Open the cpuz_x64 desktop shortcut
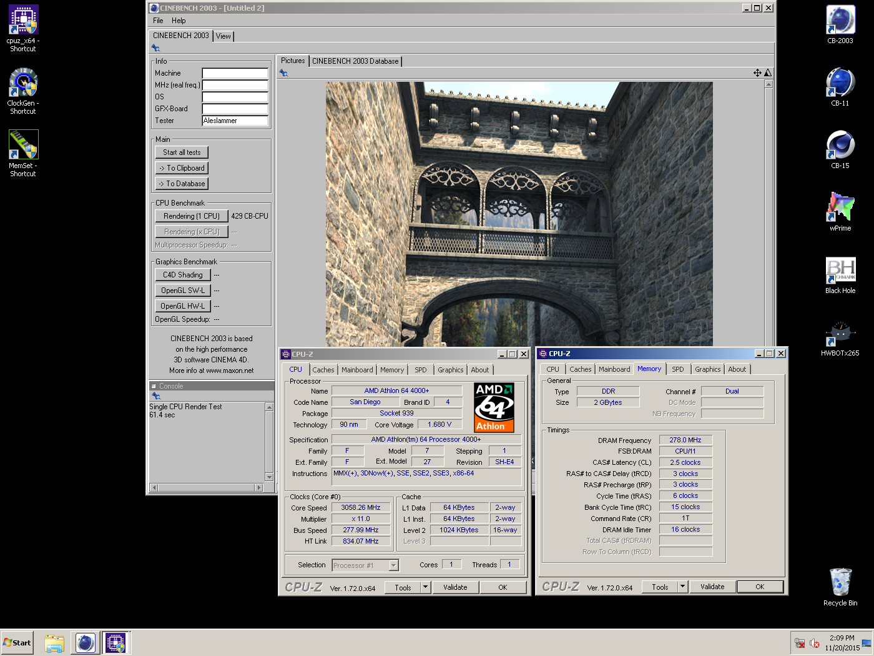This screenshot has width=874, height=656. click(23, 28)
